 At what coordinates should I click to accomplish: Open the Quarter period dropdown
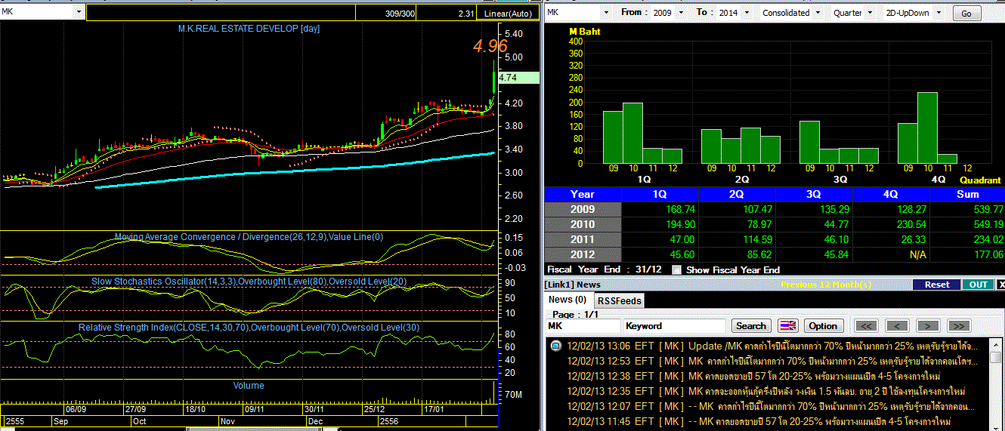pyautogui.click(x=870, y=13)
